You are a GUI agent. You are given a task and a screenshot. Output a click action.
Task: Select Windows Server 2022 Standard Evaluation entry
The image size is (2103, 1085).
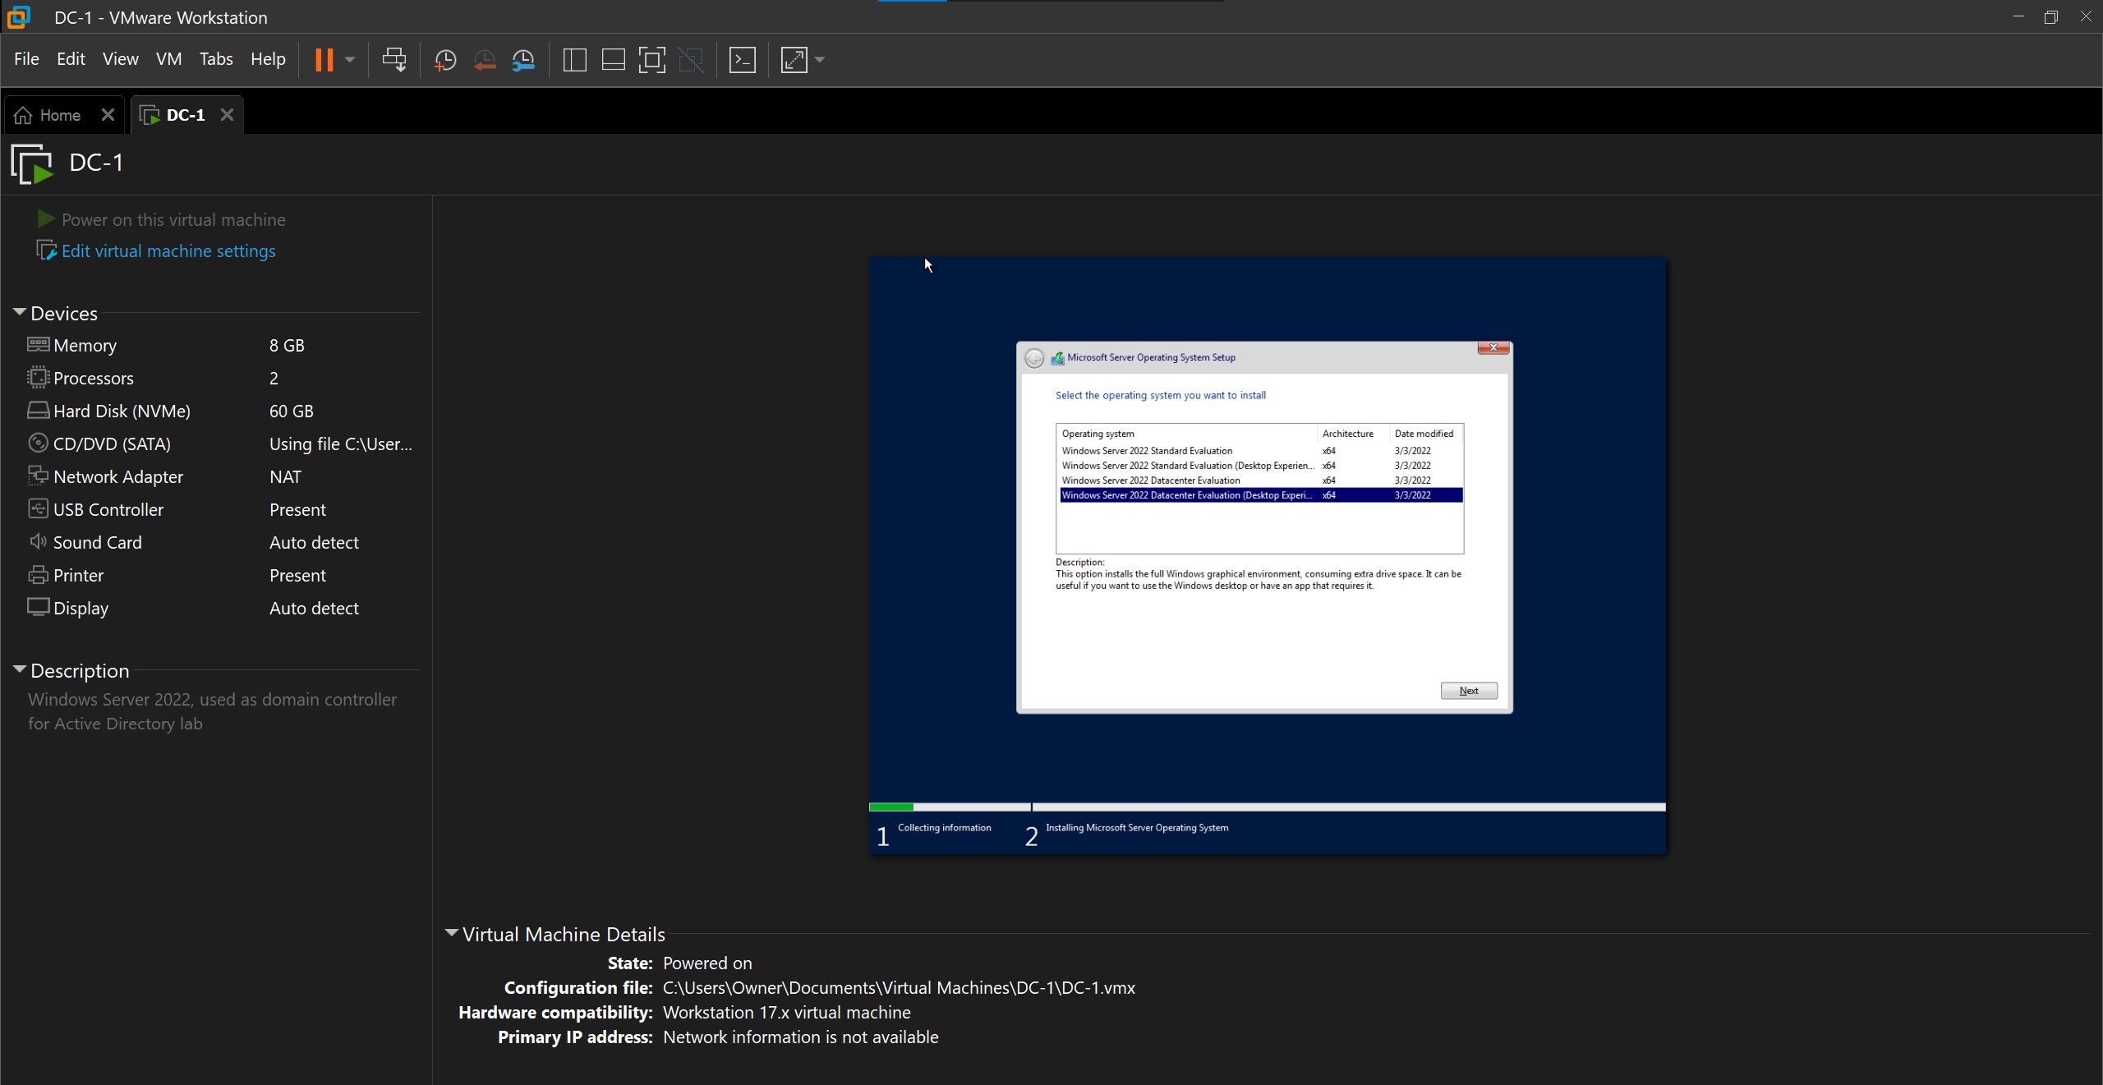click(1147, 451)
